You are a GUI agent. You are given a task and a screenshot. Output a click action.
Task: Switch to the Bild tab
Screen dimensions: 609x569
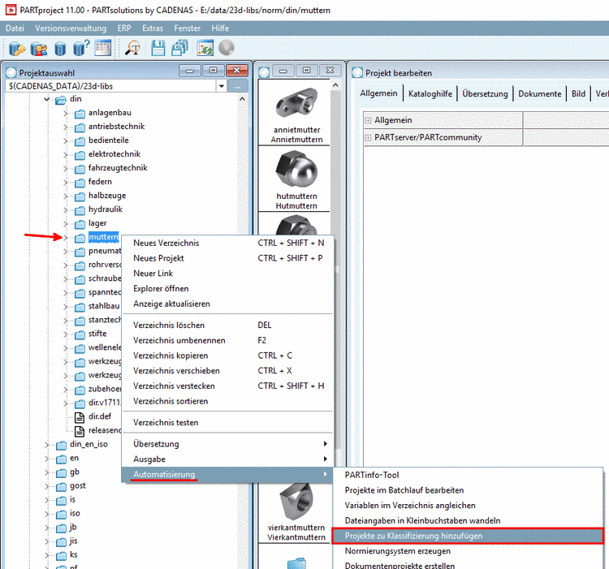coord(578,93)
